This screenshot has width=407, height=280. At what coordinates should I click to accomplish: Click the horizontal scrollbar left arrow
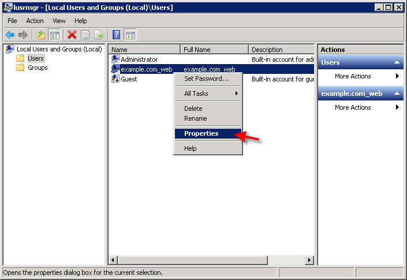(x=113, y=260)
